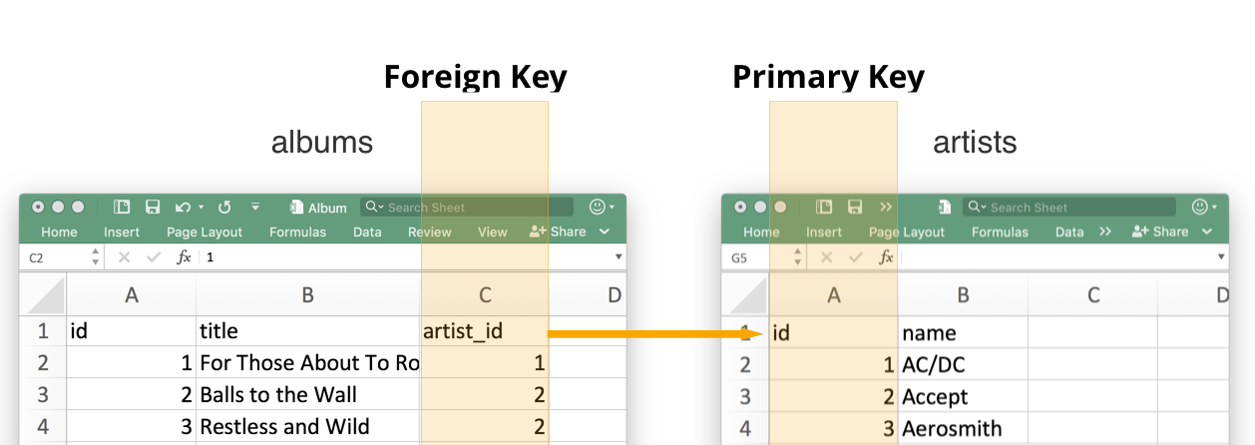This screenshot has height=445, width=1255.
Task: Expand the formula bar in the artists window
Action: click(1221, 257)
